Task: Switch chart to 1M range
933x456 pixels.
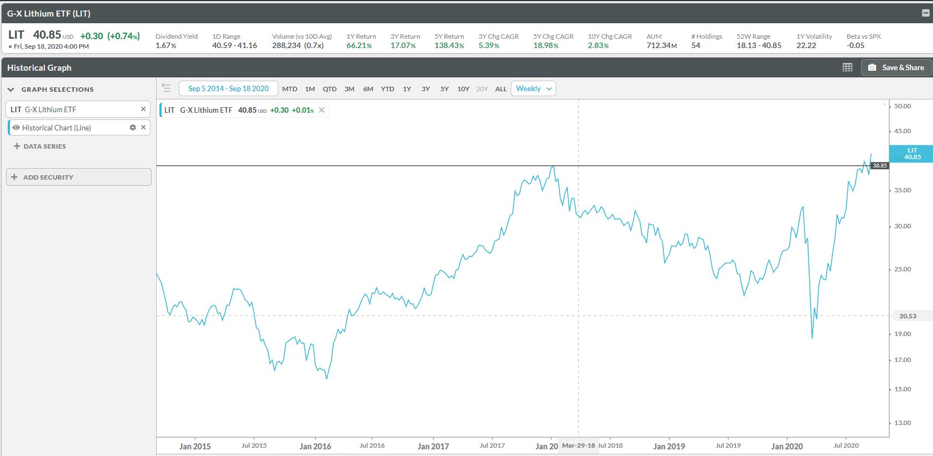Action: pos(310,89)
